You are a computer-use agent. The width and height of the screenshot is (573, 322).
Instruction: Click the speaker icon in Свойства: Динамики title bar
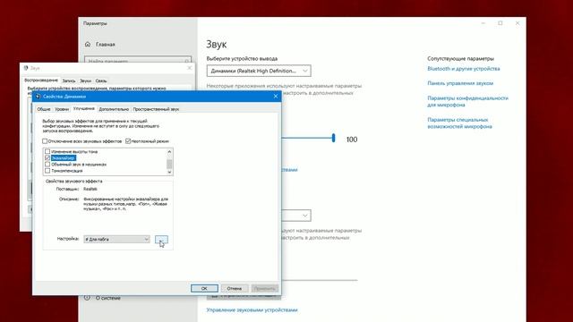click(x=38, y=97)
